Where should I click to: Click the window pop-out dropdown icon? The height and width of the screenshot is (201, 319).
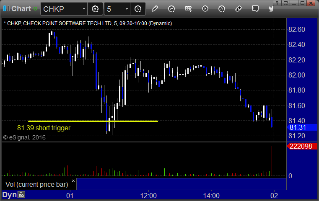pos(285,3)
